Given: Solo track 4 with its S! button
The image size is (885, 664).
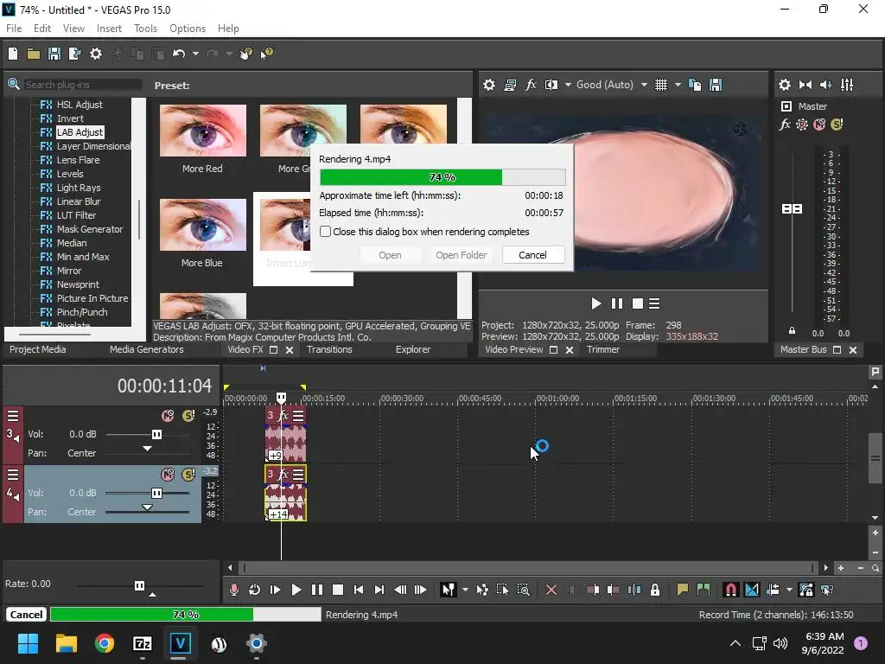Looking at the screenshot, I should coord(188,475).
